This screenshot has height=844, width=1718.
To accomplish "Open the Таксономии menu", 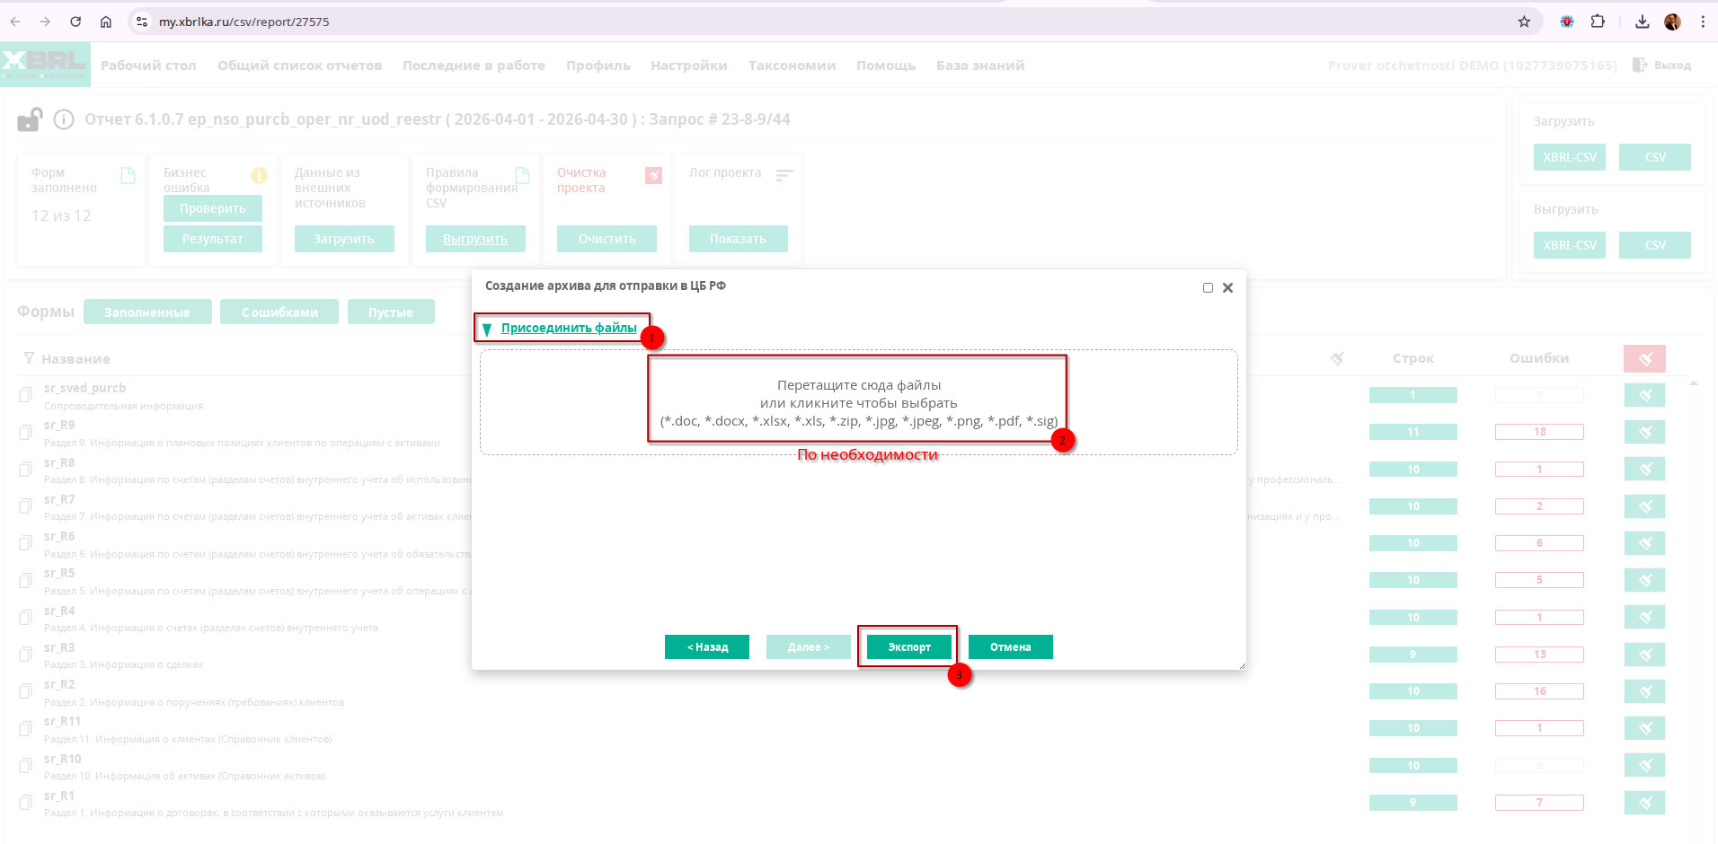I will (x=792, y=66).
